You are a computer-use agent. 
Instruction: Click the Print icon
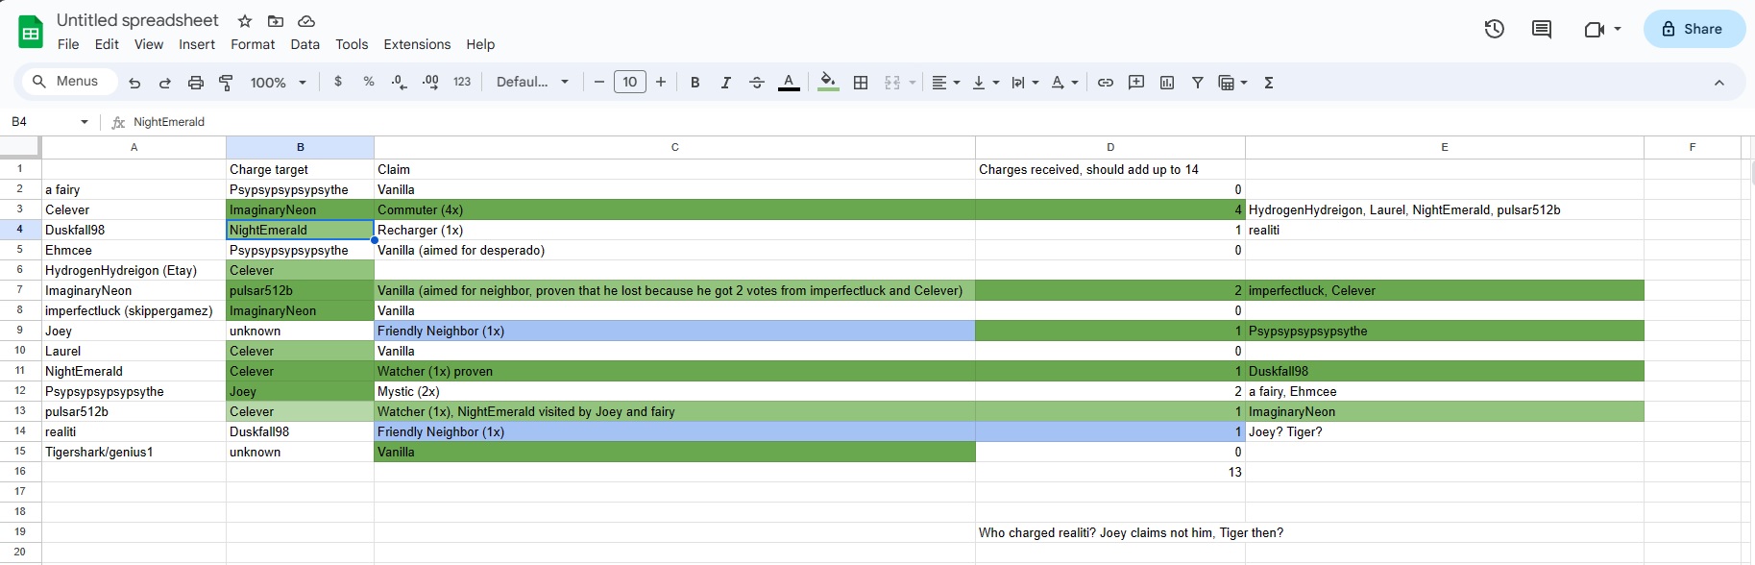click(x=196, y=83)
